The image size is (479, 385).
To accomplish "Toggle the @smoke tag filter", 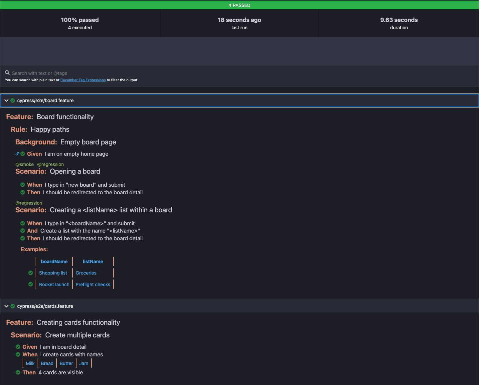I will [24, 164].
